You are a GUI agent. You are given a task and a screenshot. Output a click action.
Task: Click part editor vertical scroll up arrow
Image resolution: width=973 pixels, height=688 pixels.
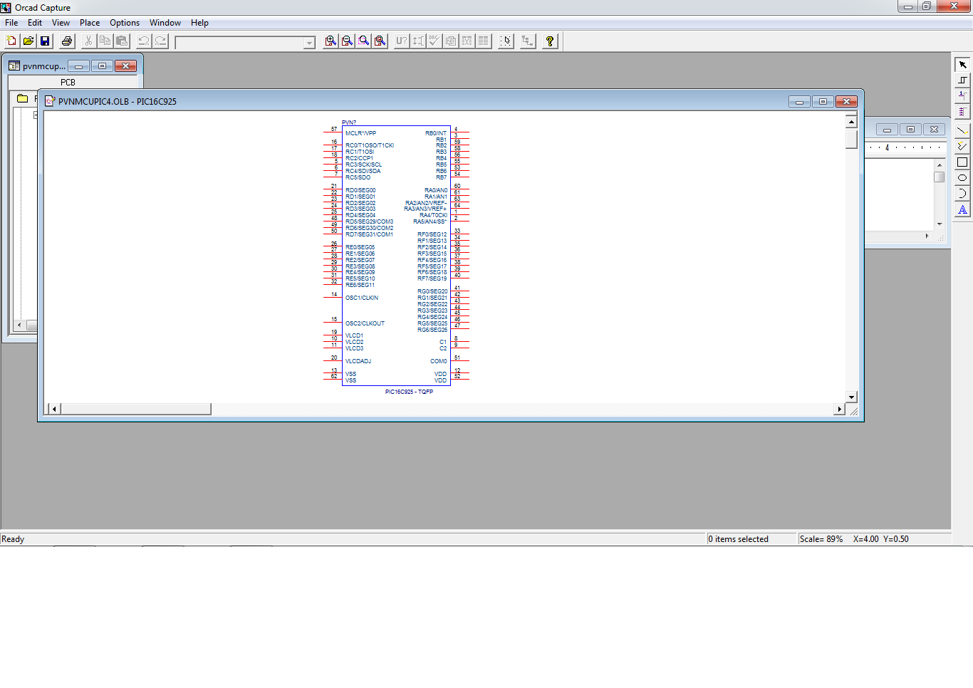(851, 122)
